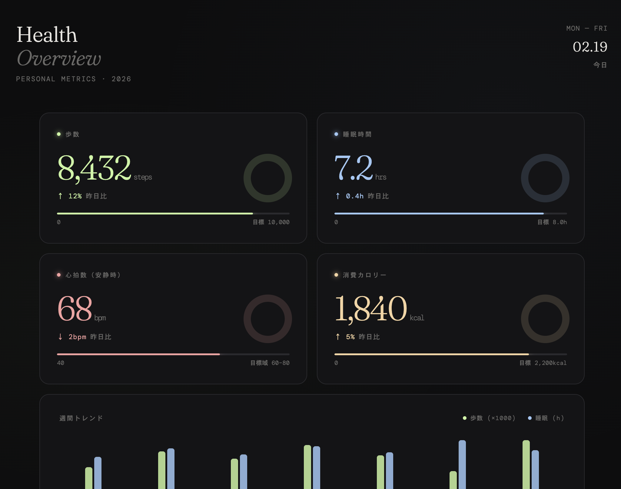The width and height of the screenshot is (621, 489).
Task: Click the tallest blue sleep bar in chart
Action: (462, 464)
